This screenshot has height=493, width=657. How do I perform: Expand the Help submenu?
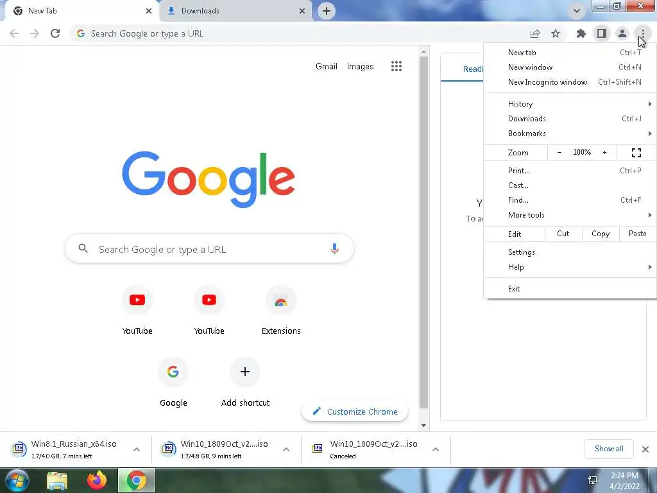pyautogui.click(x=570, y=267)
